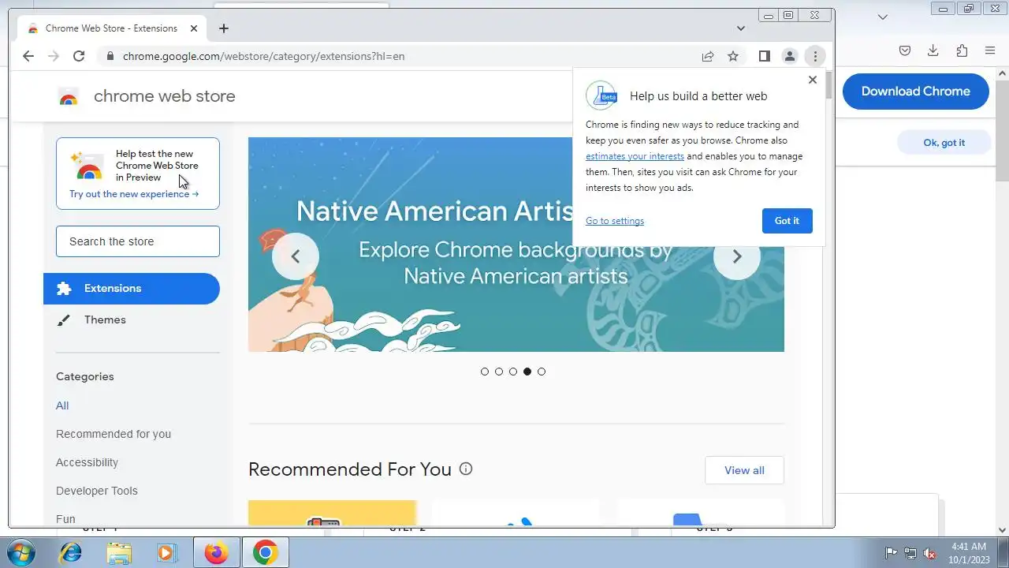
Task: Click Chrome's forward arrow button
Action: point(54,56)
